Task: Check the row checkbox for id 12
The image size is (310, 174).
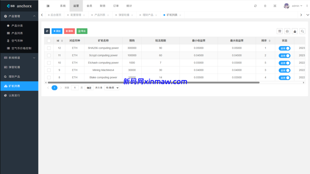Action: [49, 48]
